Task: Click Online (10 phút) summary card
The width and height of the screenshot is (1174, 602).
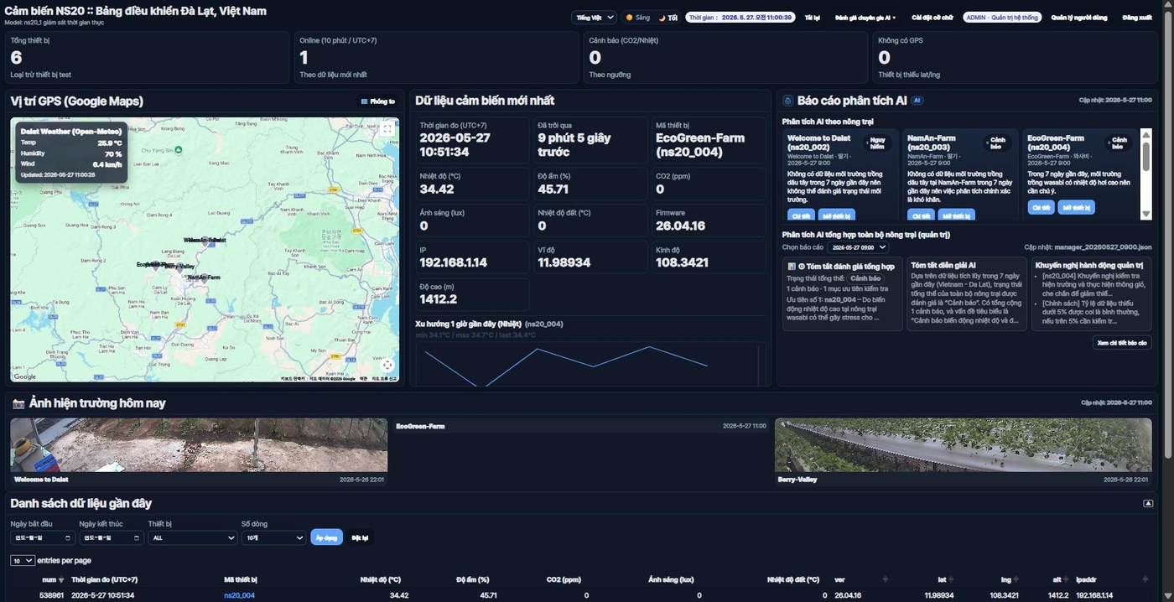Action: click(435, 57)
